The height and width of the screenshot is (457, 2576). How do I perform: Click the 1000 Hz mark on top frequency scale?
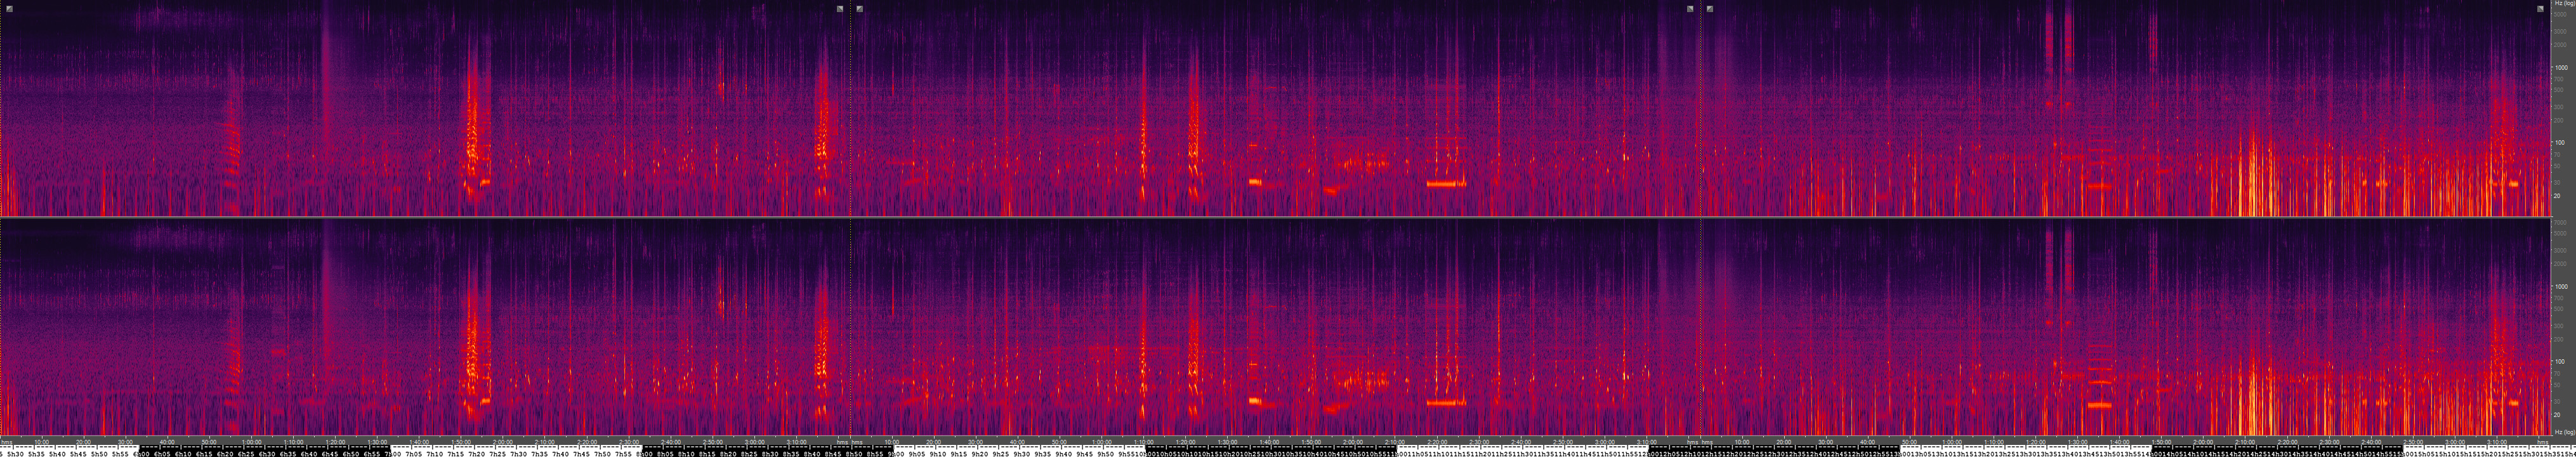pos(2560,68)
